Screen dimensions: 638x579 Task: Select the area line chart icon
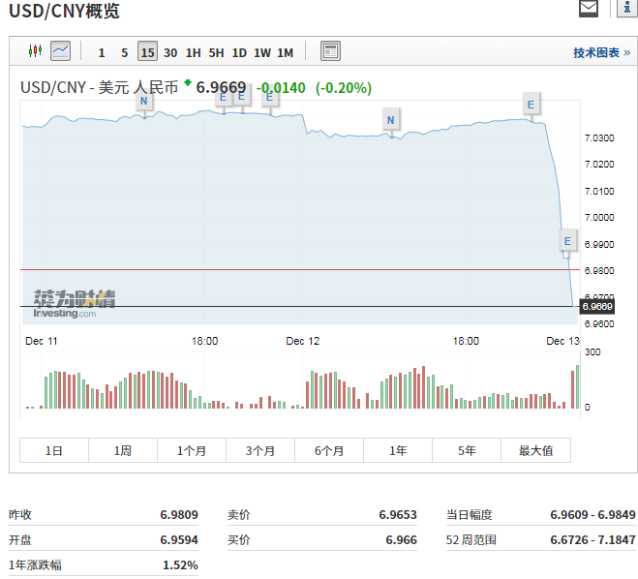tap(61, 51)
